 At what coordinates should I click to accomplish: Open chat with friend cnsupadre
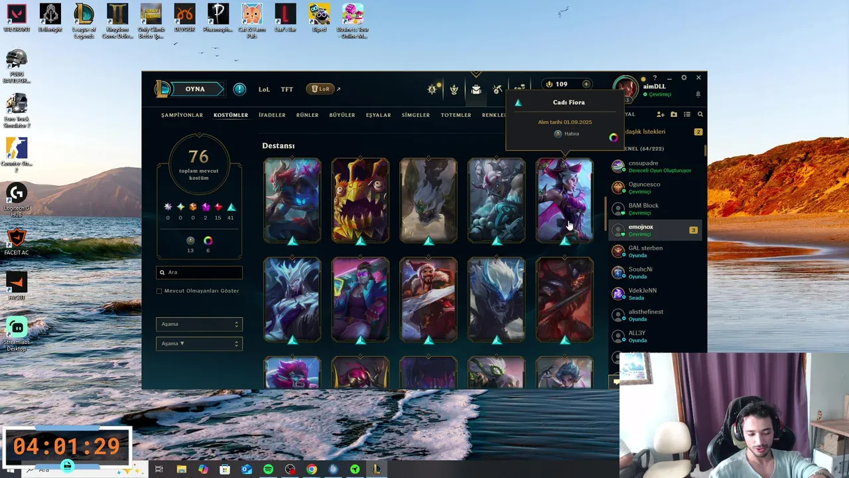655,166
